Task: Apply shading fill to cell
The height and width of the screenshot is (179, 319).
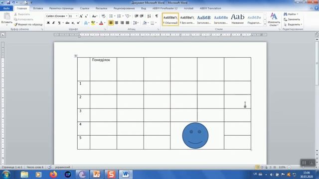Action: pyautogui.click(x=145, y=23)
